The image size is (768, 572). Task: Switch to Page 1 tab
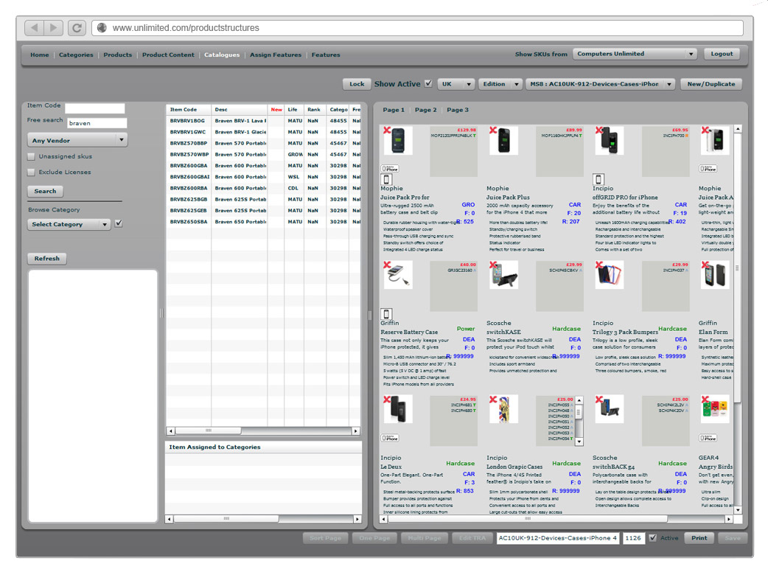394,110
